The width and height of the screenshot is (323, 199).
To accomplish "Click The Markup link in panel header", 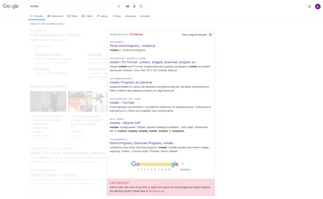I will (136, 34).
